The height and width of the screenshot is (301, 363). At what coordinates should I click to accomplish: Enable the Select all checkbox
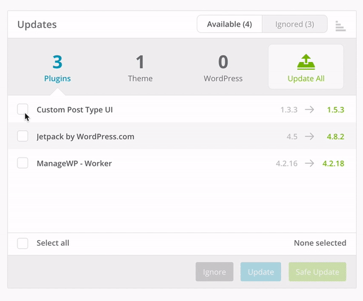(x=23, y=243)
